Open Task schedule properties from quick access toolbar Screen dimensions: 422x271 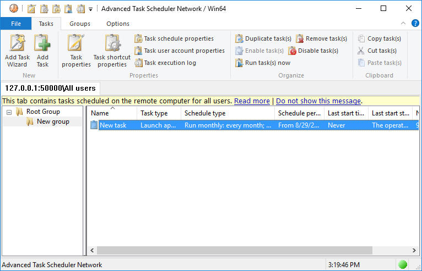coord(56,9)
